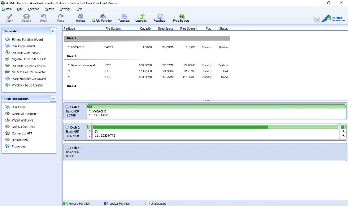Select Disk 2 label box in disk map

point(75,132)
